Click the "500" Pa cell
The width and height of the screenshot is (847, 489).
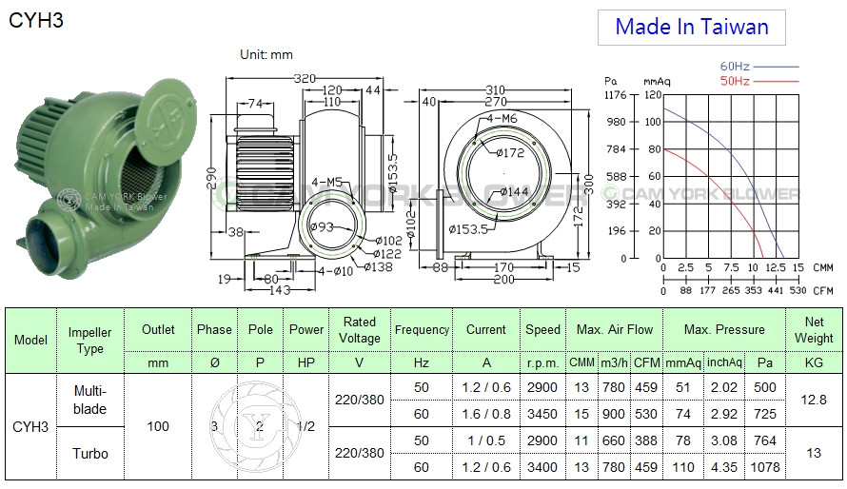[x=765, y=387]
